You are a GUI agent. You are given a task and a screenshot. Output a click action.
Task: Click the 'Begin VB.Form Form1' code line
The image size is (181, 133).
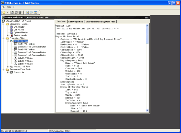pyautogui.click(x=67, y=37)
